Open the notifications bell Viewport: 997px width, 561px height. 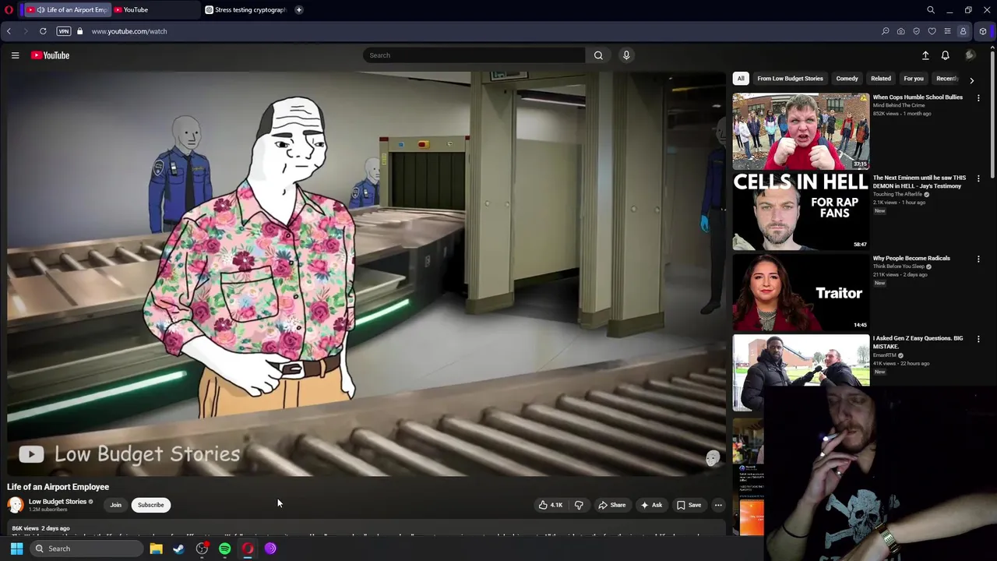click(x=945, y=55)
